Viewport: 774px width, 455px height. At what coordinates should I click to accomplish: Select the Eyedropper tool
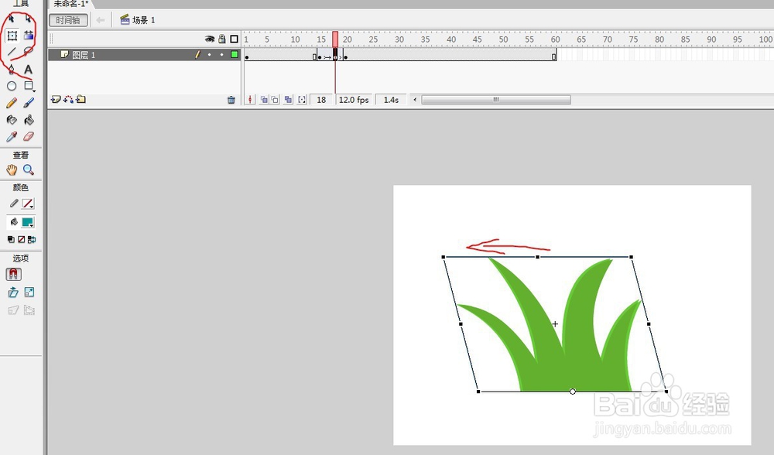[12, 137]
